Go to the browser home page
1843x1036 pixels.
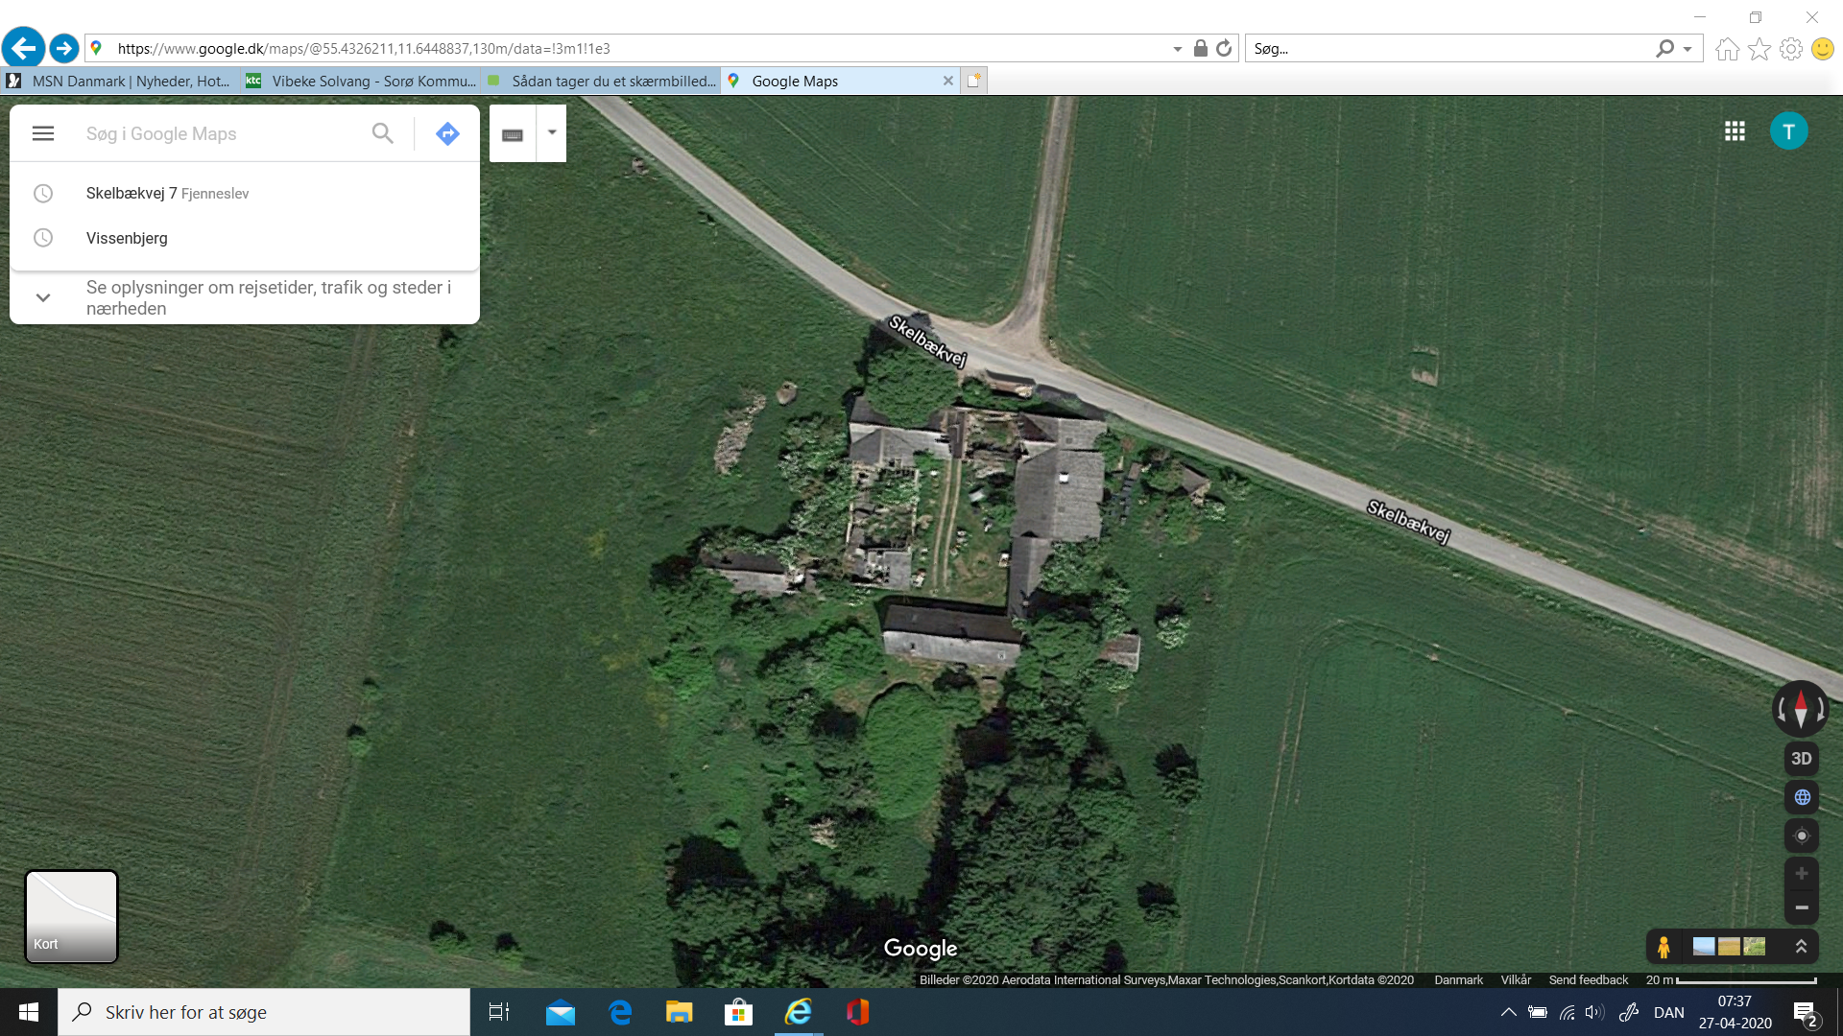click(x=1727, y=49)
